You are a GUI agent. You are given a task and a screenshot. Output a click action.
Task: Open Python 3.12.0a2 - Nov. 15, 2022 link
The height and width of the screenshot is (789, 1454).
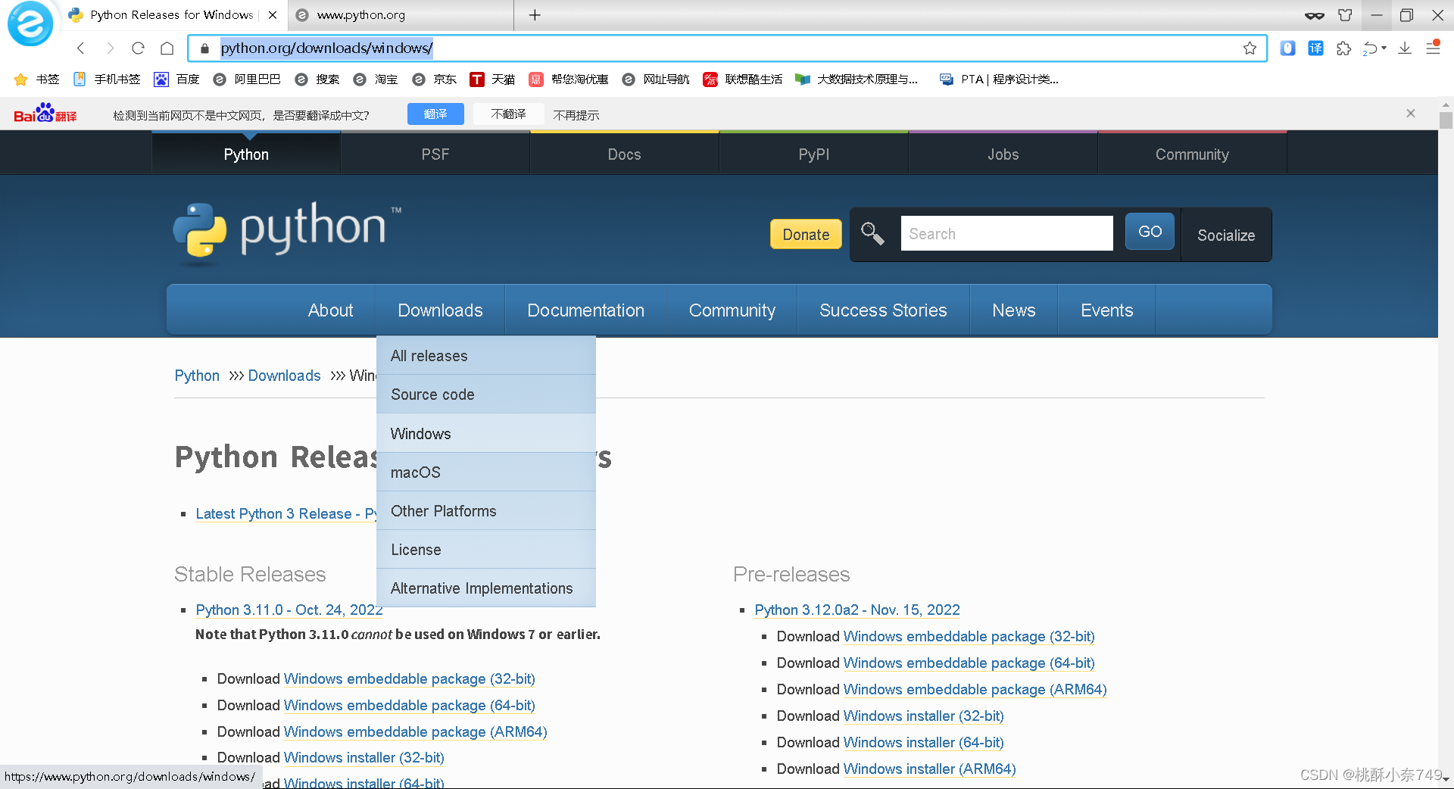point(857,610)
